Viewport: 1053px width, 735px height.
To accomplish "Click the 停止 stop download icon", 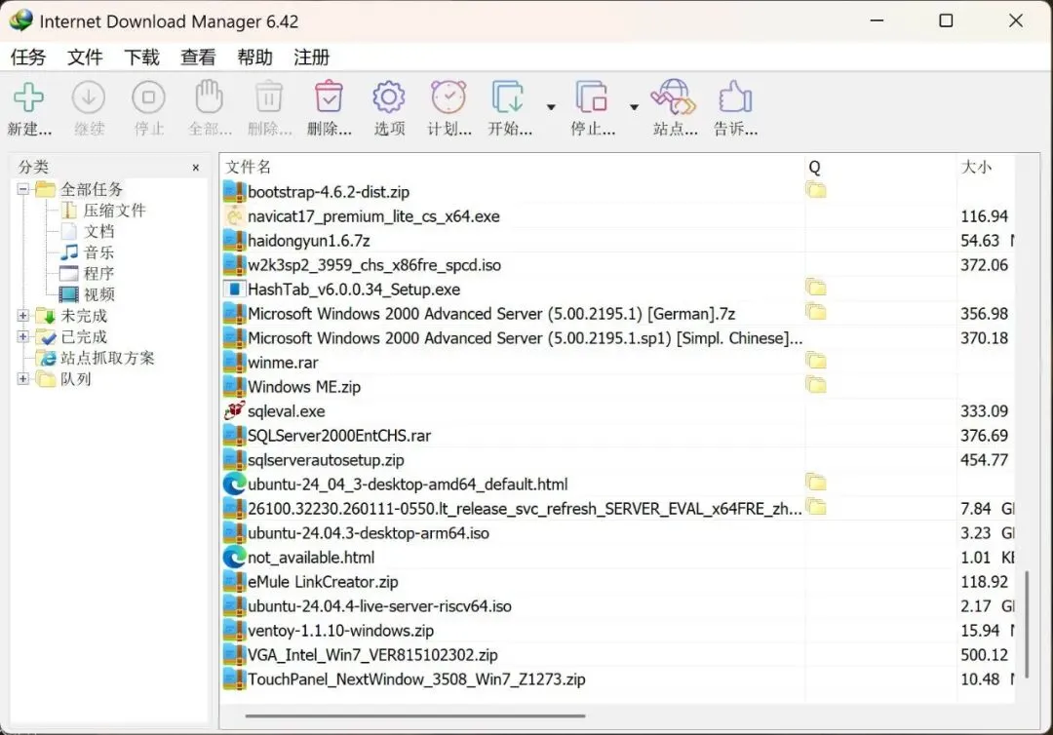I will [x=148, y=98].
